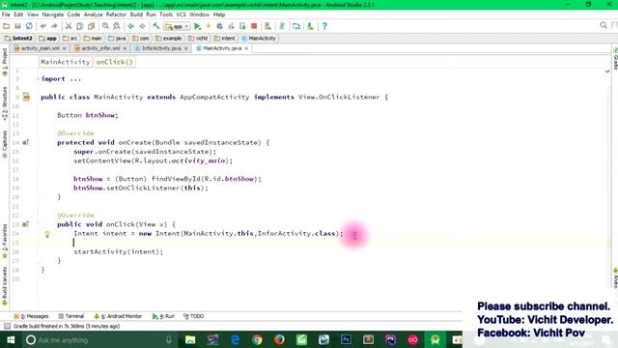Screen dimensions: 618x348
Task: Click the Undo arrow icon
Action: tap(42, 26)
